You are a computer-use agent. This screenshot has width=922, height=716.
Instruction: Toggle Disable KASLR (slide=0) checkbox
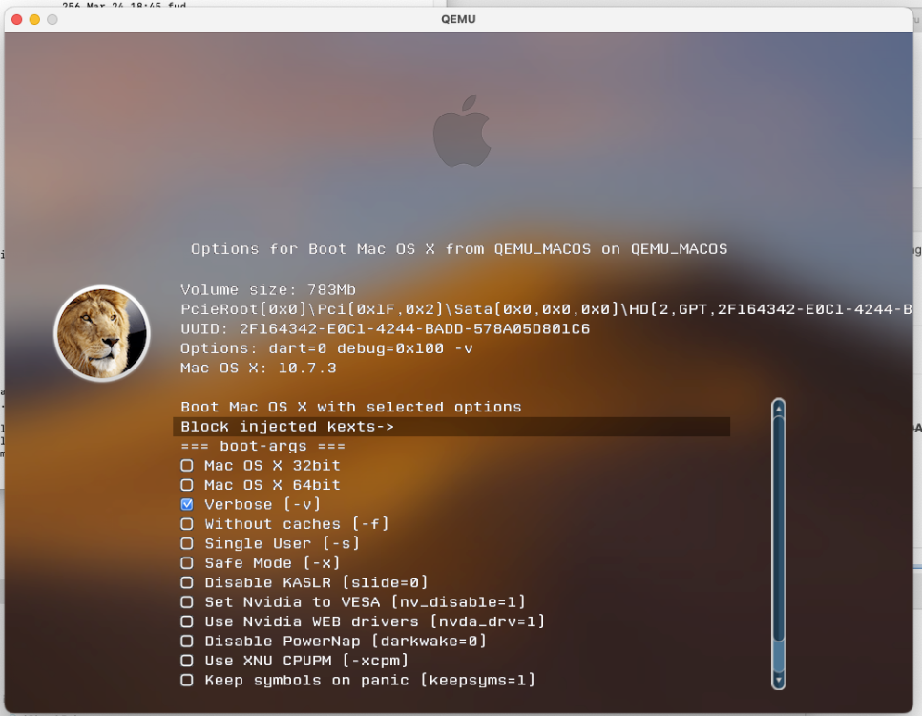pyautogui.click(x=187, y=582)
